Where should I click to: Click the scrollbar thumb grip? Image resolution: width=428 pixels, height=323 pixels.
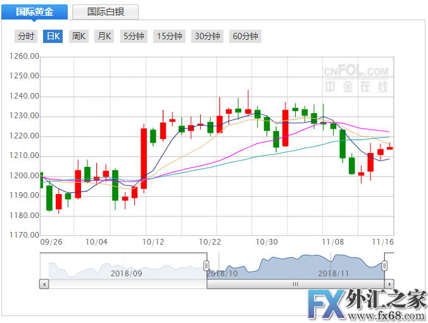point(295,284)
